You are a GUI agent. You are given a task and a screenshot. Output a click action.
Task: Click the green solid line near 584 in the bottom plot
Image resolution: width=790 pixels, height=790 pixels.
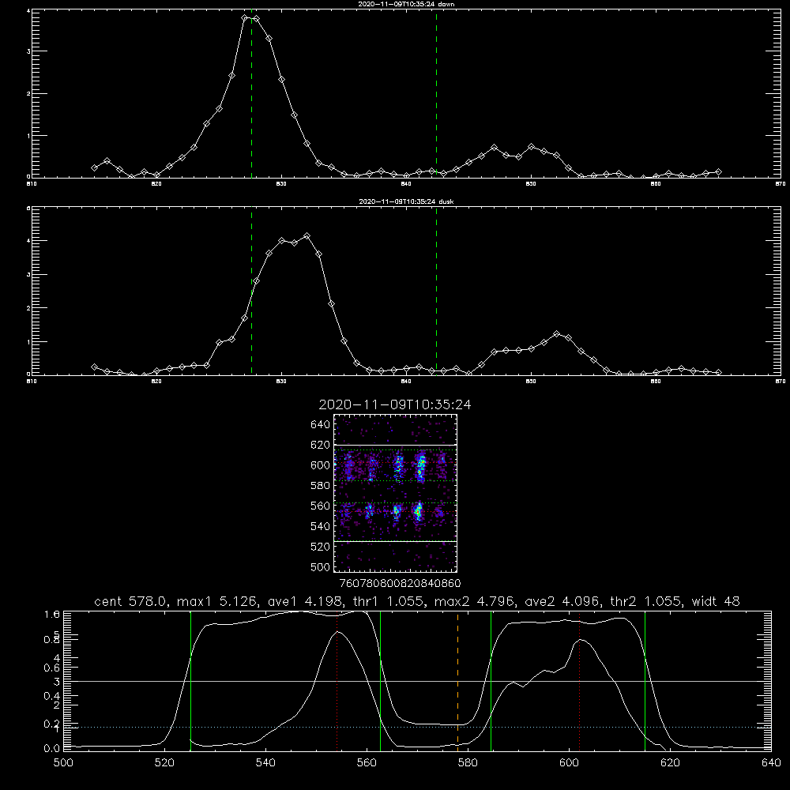[x=491, y=680]
